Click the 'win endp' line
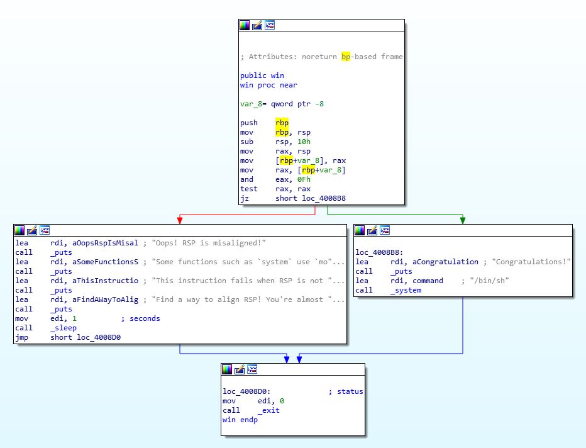Screen dimensions: 586x448 pyautogui.click(x=240, y=420)
